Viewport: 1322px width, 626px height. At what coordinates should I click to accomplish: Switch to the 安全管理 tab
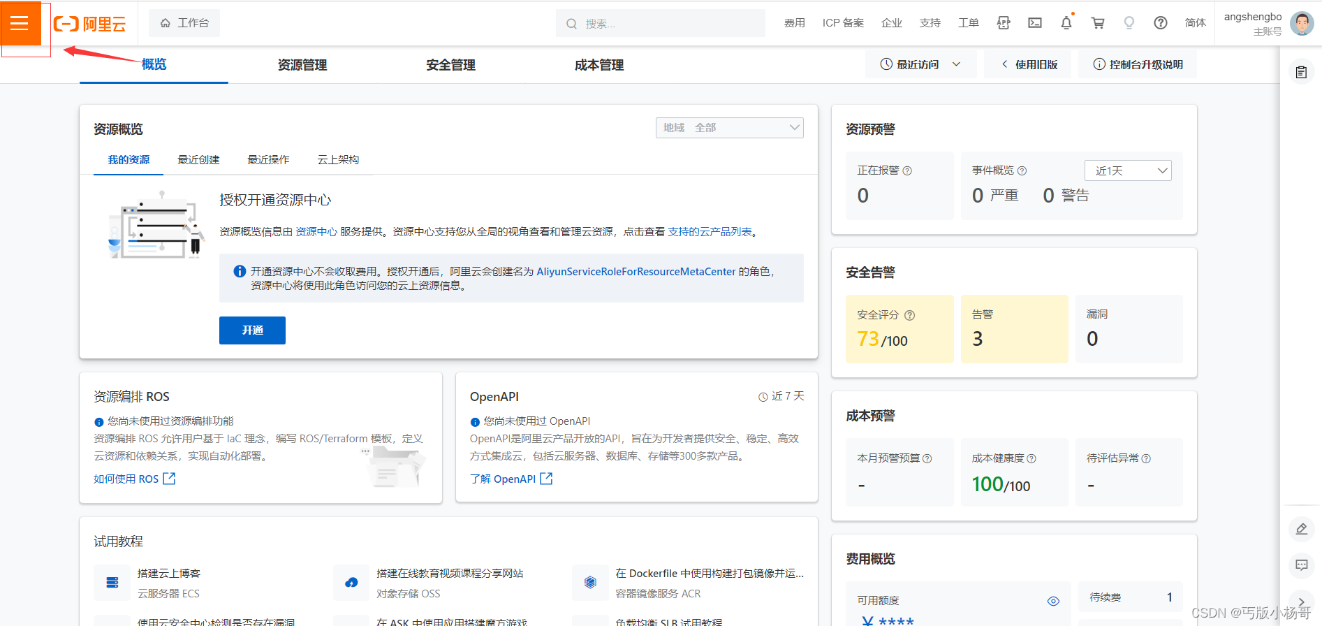tap(451, 65)
